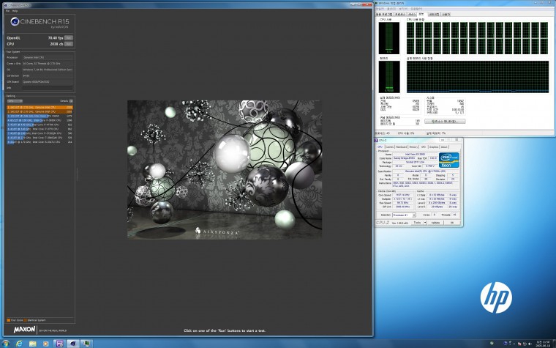The height and width of the screenshot is (348, 556).
Task: Expand the Tools dropdown arrow in CPU-Z
Action: click(x=425, y=223)
